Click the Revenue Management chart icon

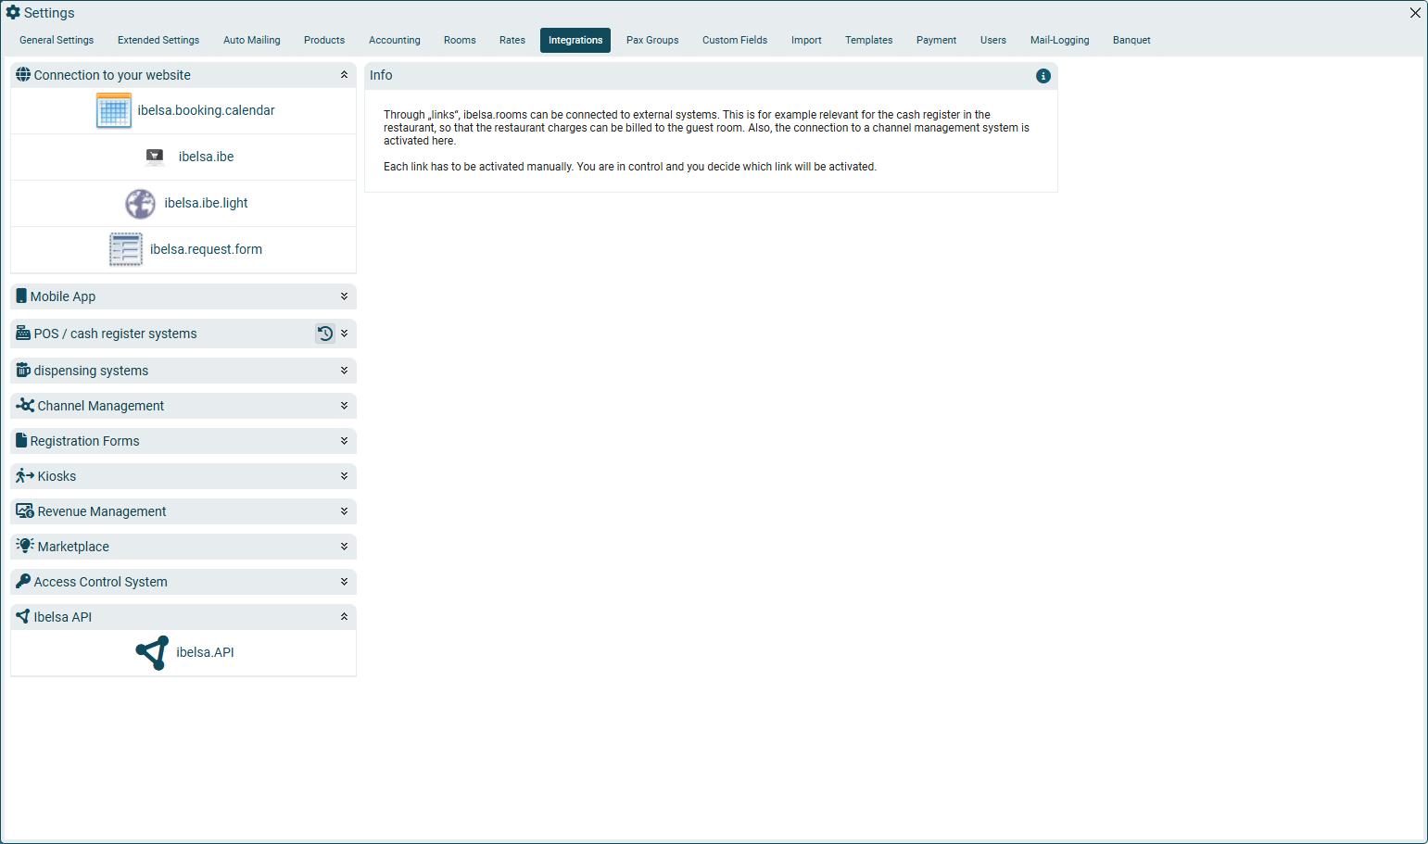point(25,511)
